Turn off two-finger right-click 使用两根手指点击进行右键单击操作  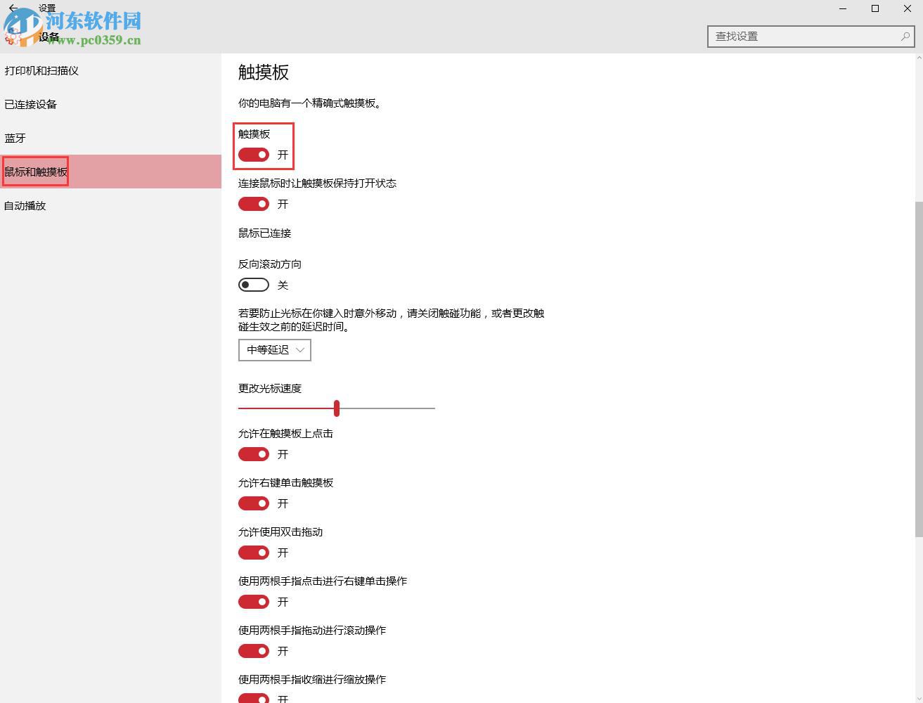coord(253,602)
